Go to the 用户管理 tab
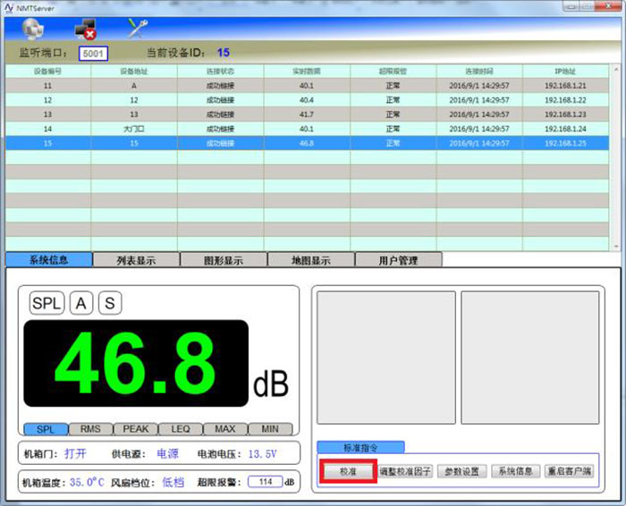The width and height of the screenshot is (626, 506). [398, 260]
